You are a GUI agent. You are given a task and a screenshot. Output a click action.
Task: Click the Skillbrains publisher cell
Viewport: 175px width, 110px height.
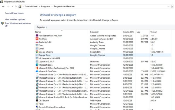tap(95, 61)
